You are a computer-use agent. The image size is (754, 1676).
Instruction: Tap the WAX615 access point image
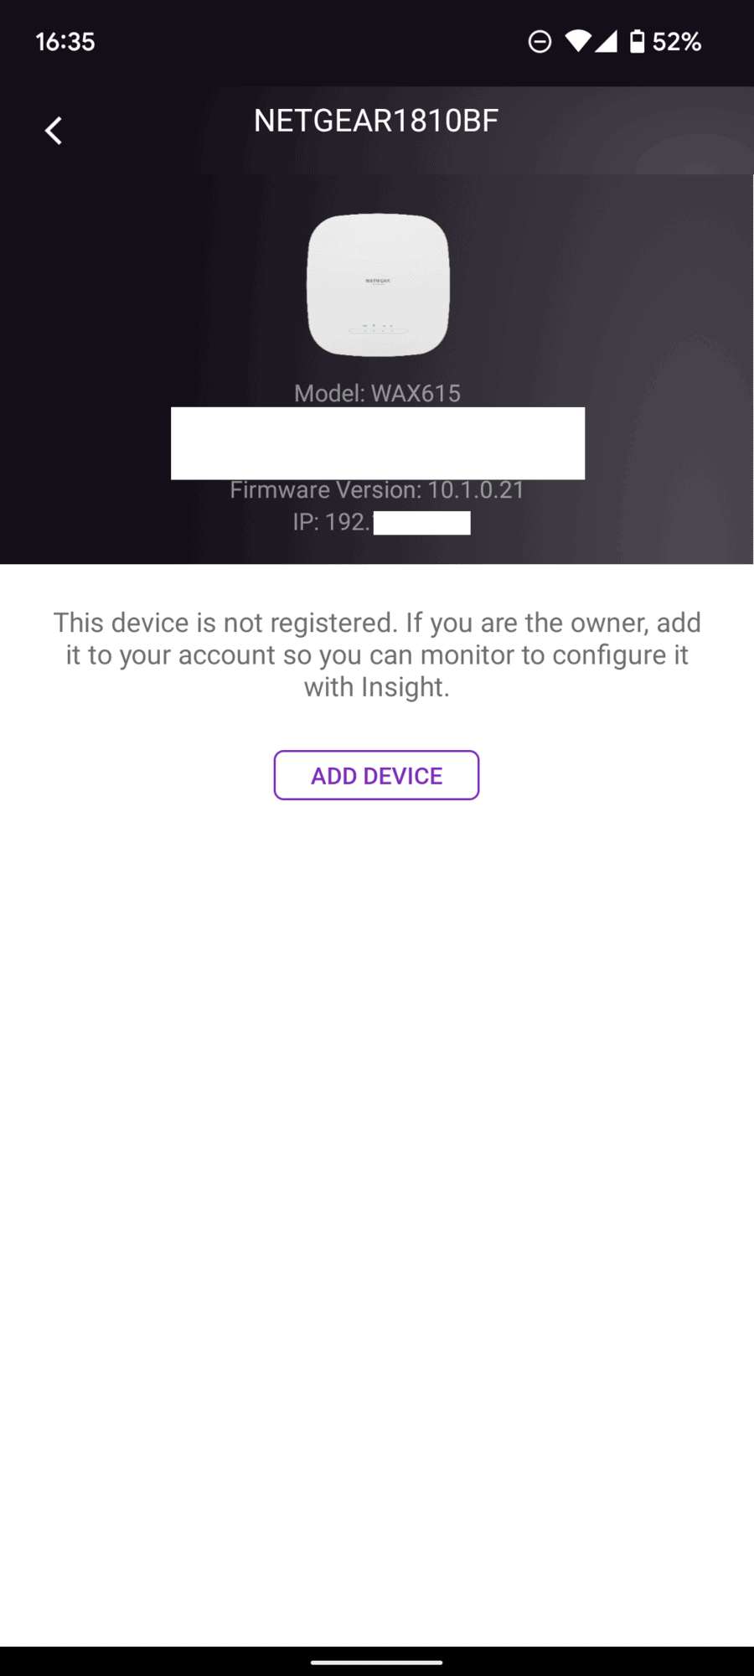[x=378, y=285]
